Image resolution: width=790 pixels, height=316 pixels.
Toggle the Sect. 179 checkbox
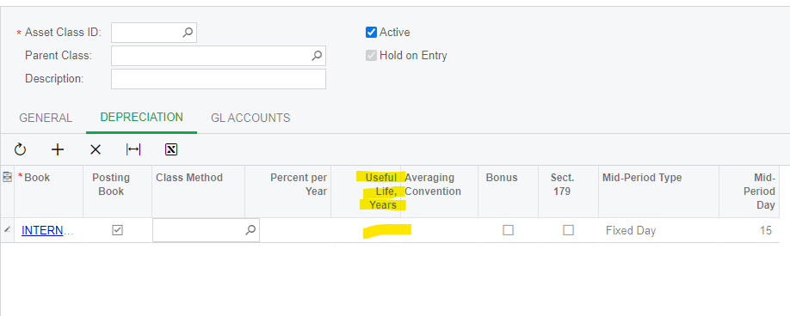(568, 230)
